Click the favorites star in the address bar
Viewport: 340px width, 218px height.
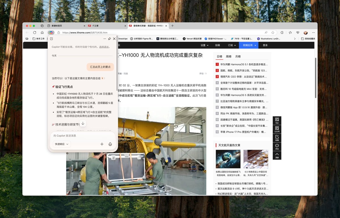point(273,32)
